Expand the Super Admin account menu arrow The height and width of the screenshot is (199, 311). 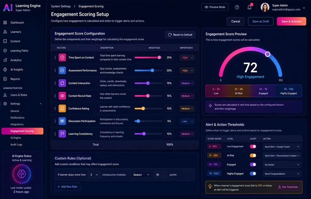(x=304, y=8)
